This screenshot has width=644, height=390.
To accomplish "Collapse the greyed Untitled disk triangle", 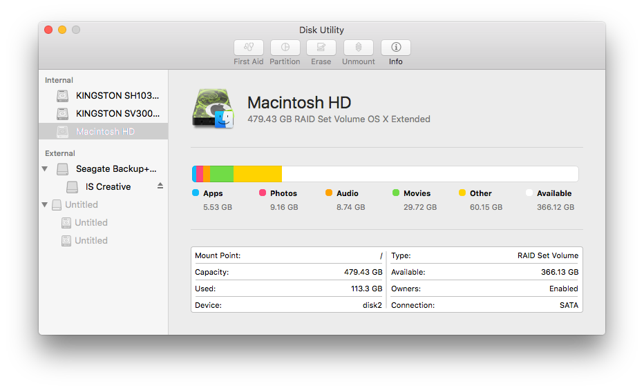I will [45, 205].
